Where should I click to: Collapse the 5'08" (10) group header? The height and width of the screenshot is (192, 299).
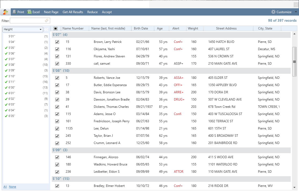[x=61, y=71]
